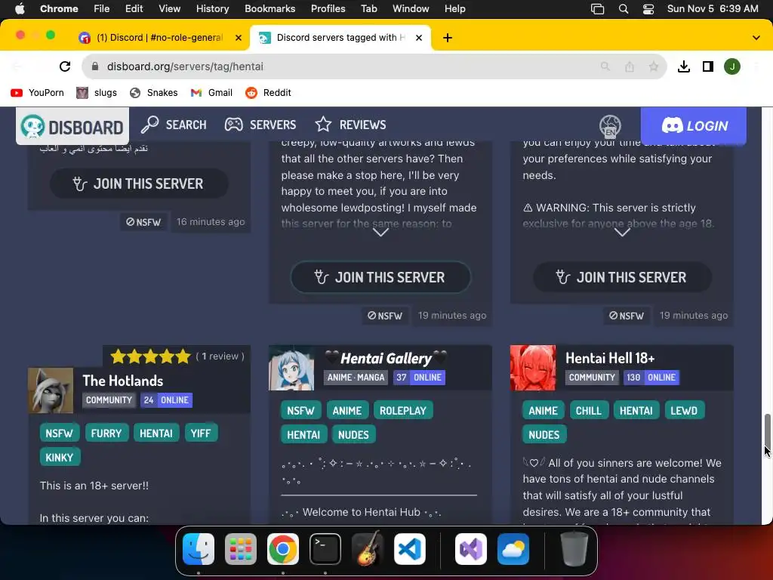Reload the page with the refresh icon
The width and height of the screenshot is (773, 580).
65,66
